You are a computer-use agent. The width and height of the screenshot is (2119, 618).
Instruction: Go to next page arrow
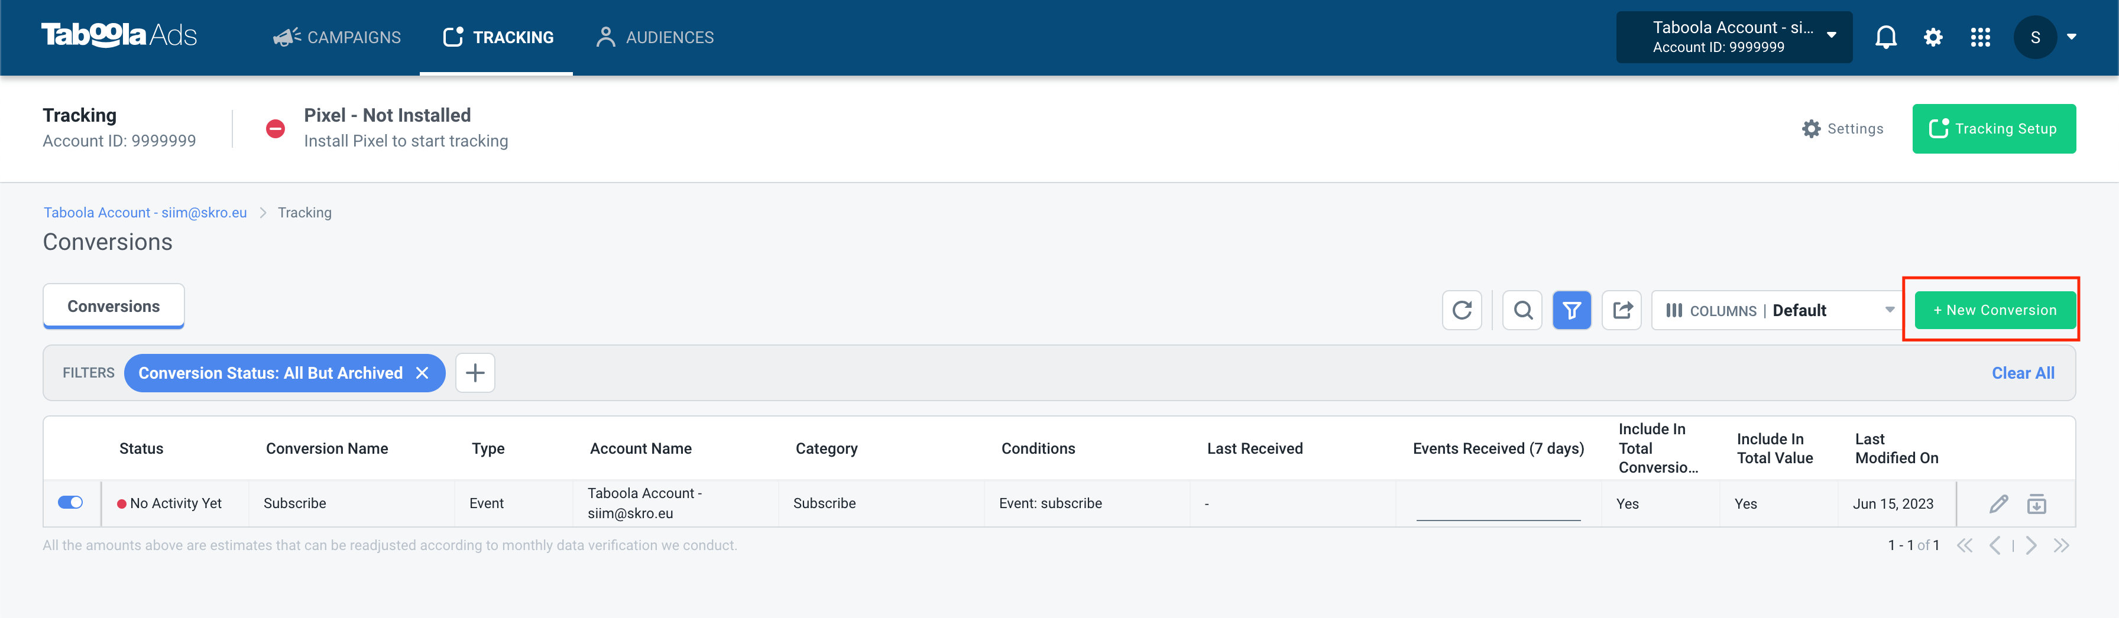(2031, 545)
